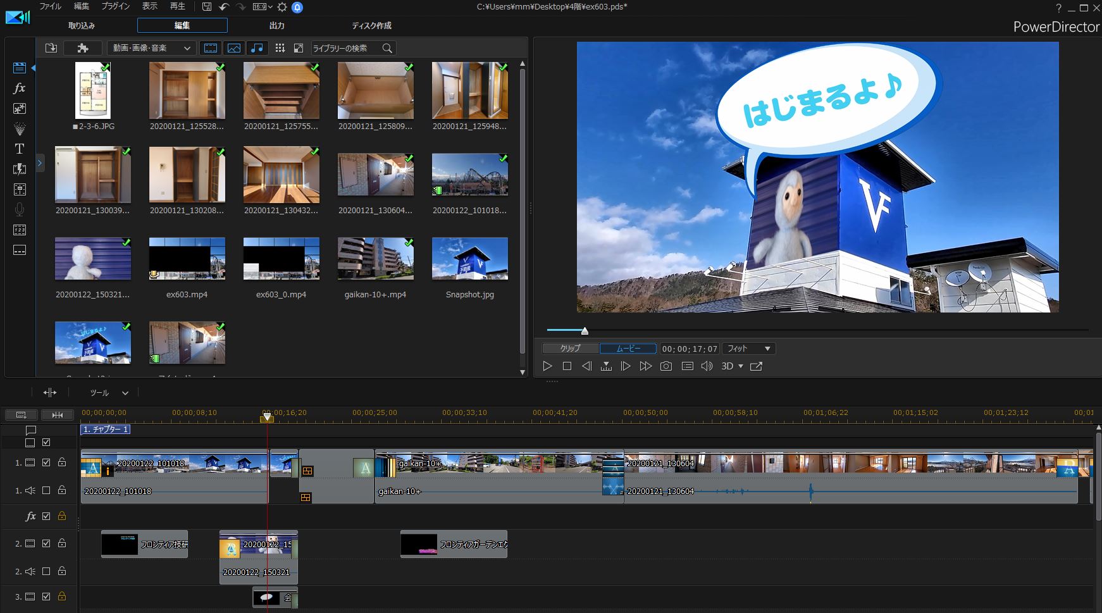Screen dimensions: 1102x613
Task: Click the fast forward button
Action: [645, 366]
